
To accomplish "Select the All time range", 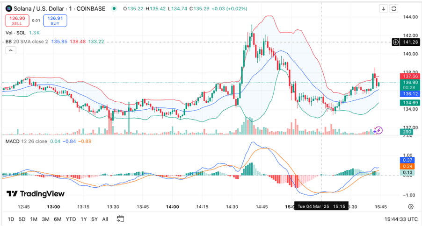I will click(x=105, y=219).
